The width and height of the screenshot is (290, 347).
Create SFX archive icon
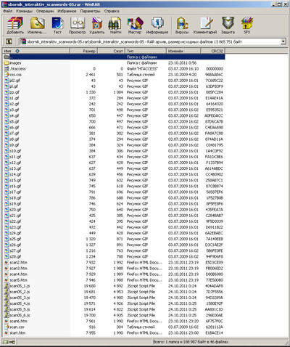tap(247, 25)
